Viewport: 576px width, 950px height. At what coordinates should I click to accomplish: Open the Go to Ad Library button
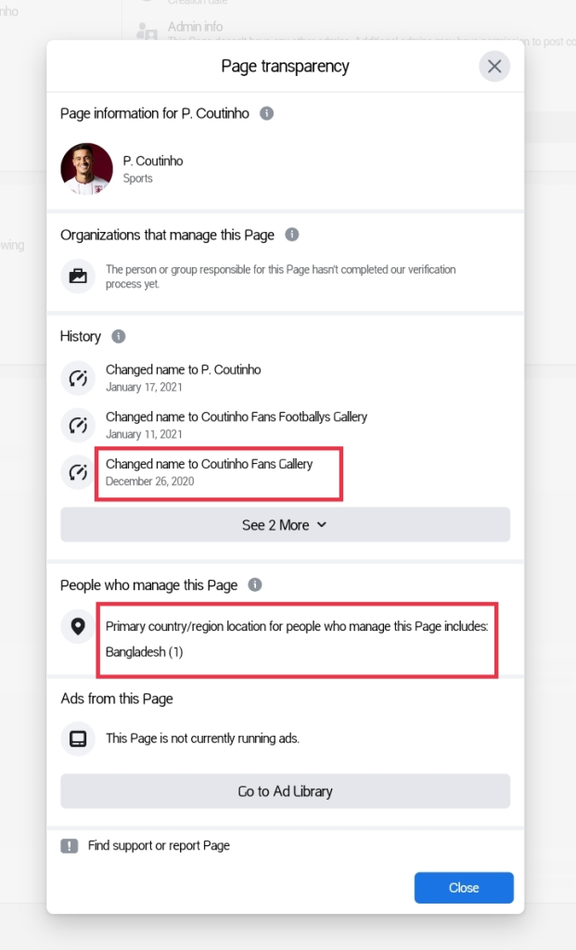pos(286,791)
